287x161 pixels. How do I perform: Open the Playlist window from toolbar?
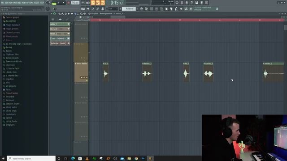point(142,9)
